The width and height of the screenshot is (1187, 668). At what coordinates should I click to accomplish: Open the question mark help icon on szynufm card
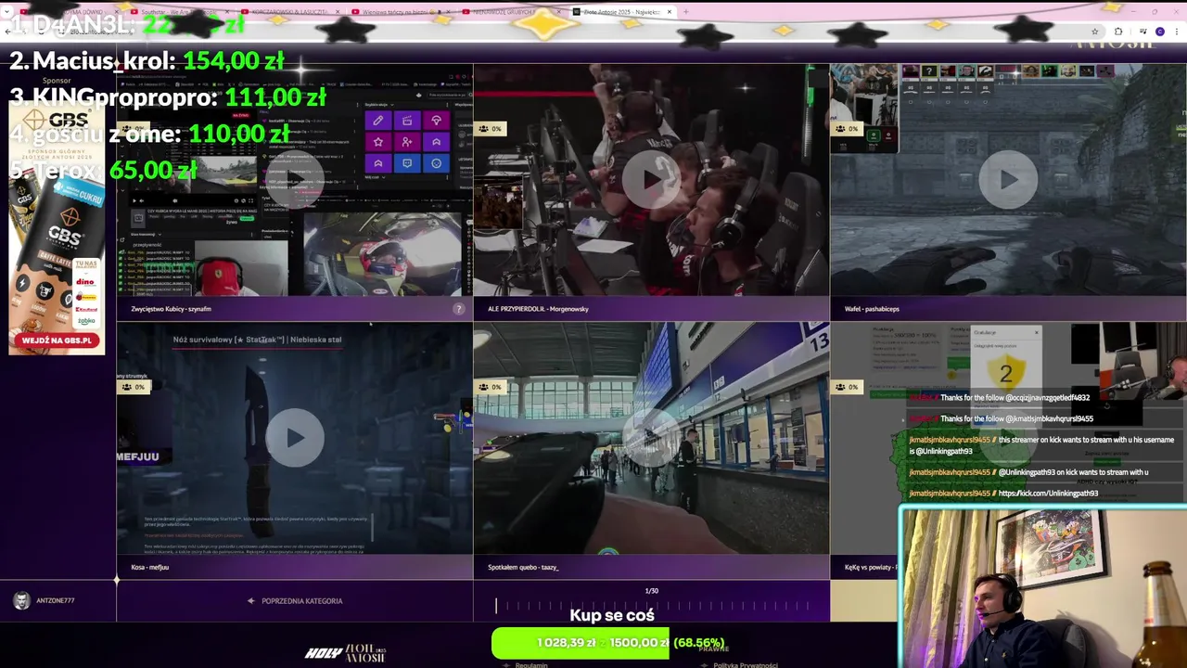pos(458,309)
